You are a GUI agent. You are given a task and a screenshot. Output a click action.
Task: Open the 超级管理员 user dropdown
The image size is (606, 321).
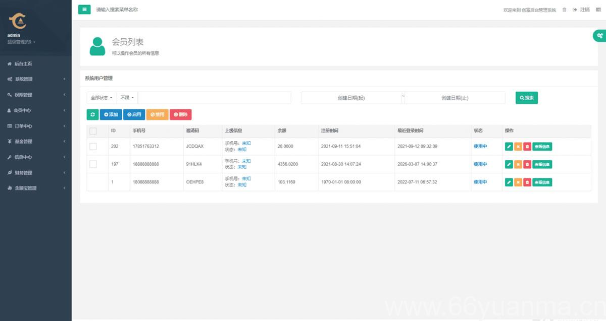[21, 42]
